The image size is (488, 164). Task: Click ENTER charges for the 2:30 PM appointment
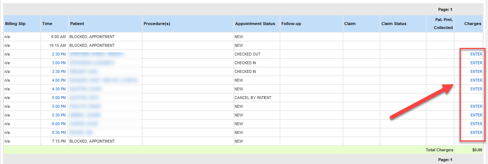click(x=476, y=54)
